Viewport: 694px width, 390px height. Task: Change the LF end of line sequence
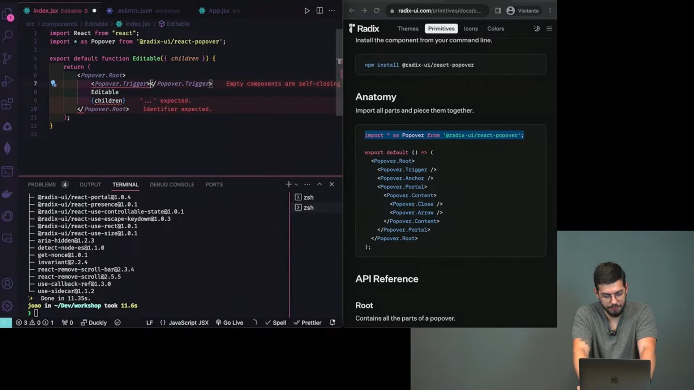pos(150,323)
